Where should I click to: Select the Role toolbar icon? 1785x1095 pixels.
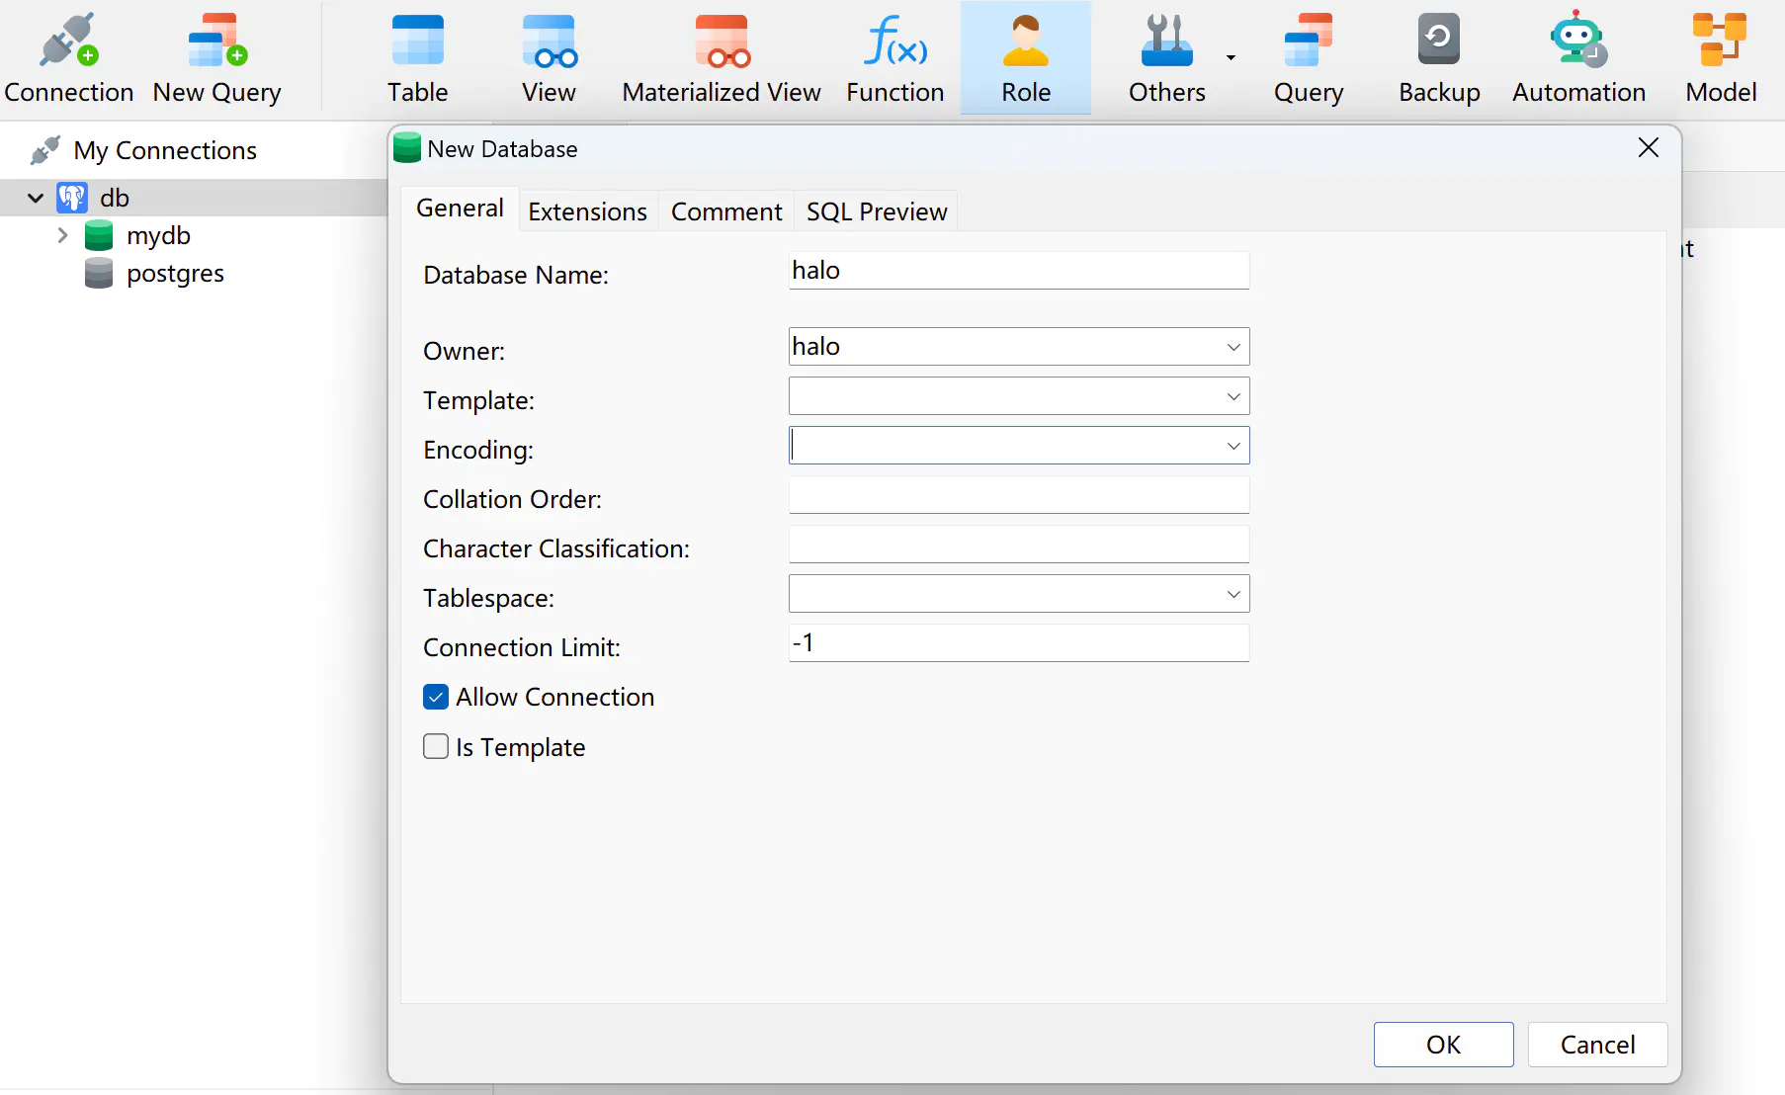click(x=1026, y=41)
